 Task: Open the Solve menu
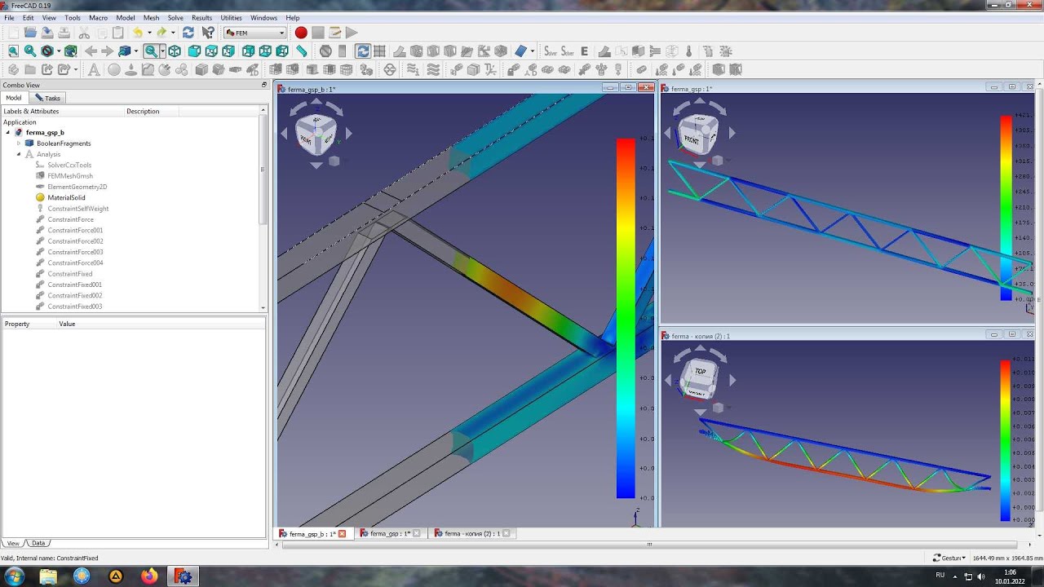click(x=175, y=17)
